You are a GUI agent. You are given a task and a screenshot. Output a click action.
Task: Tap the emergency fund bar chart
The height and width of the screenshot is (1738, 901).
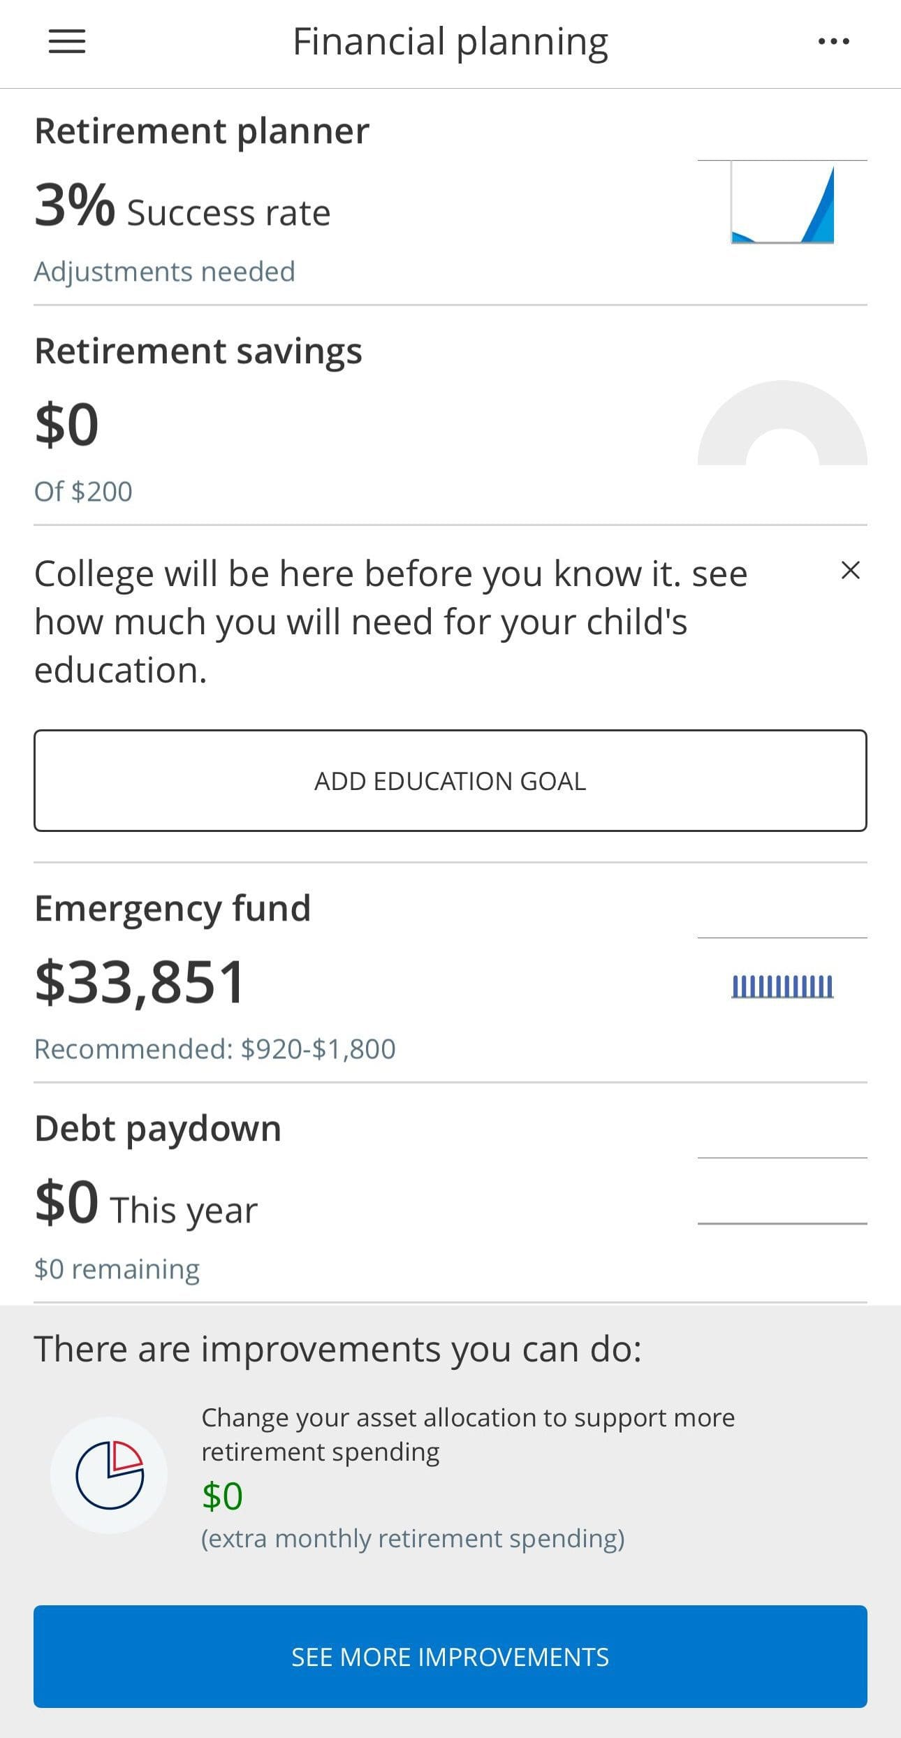(x=782, y=986)
